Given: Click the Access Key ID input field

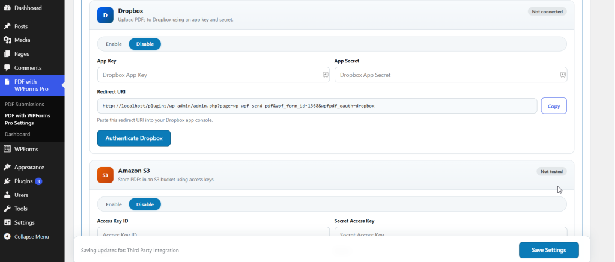Looking at the screenshot, I should [x=213, y=232].
